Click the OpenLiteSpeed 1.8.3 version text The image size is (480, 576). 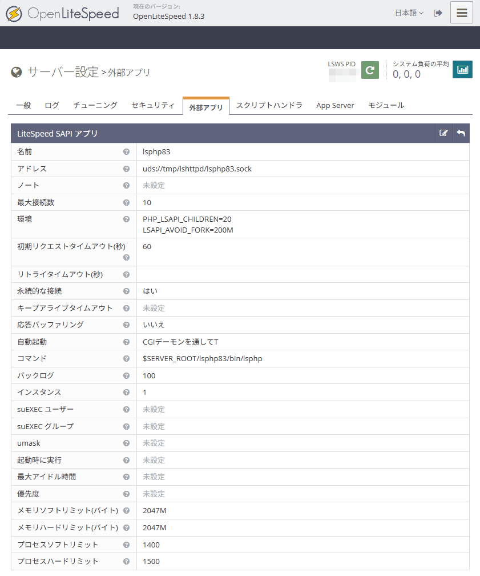169,17
